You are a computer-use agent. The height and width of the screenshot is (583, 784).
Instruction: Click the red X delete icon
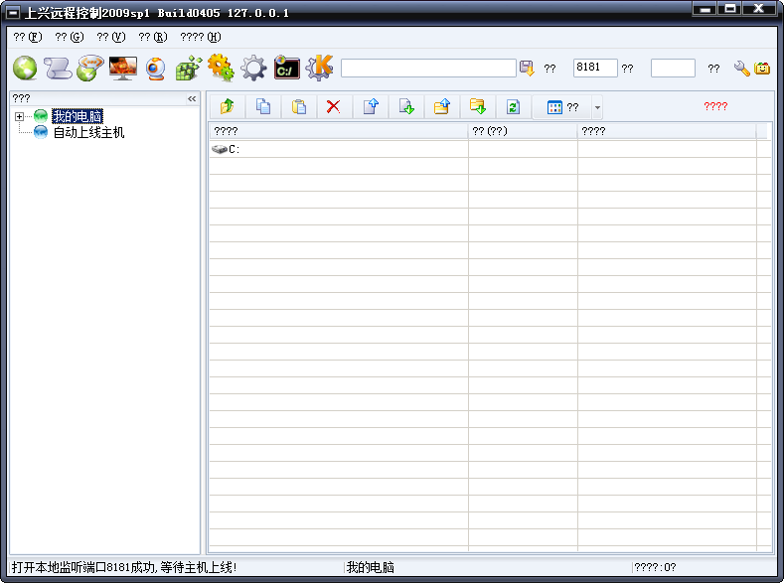(x=334, y=107)
